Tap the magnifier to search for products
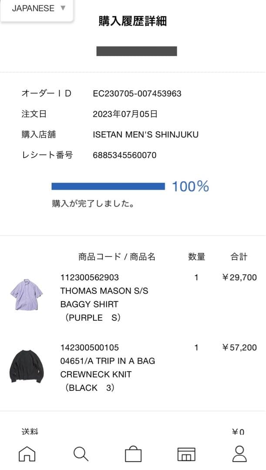This screenshot has height=470, width=266. pos(80,454)
